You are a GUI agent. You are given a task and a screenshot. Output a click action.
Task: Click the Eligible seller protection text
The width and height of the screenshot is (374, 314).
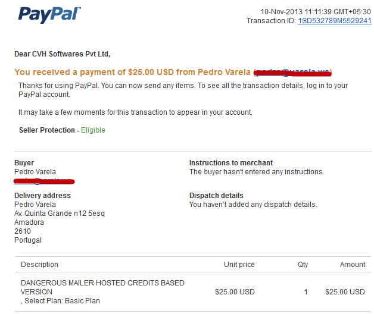point(93,130)
